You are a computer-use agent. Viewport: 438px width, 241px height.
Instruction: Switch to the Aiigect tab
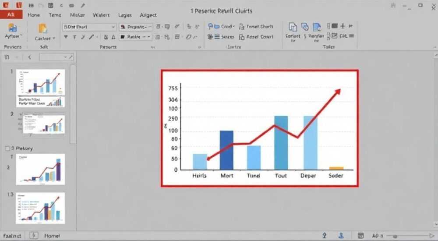click(x=148, y=15)
